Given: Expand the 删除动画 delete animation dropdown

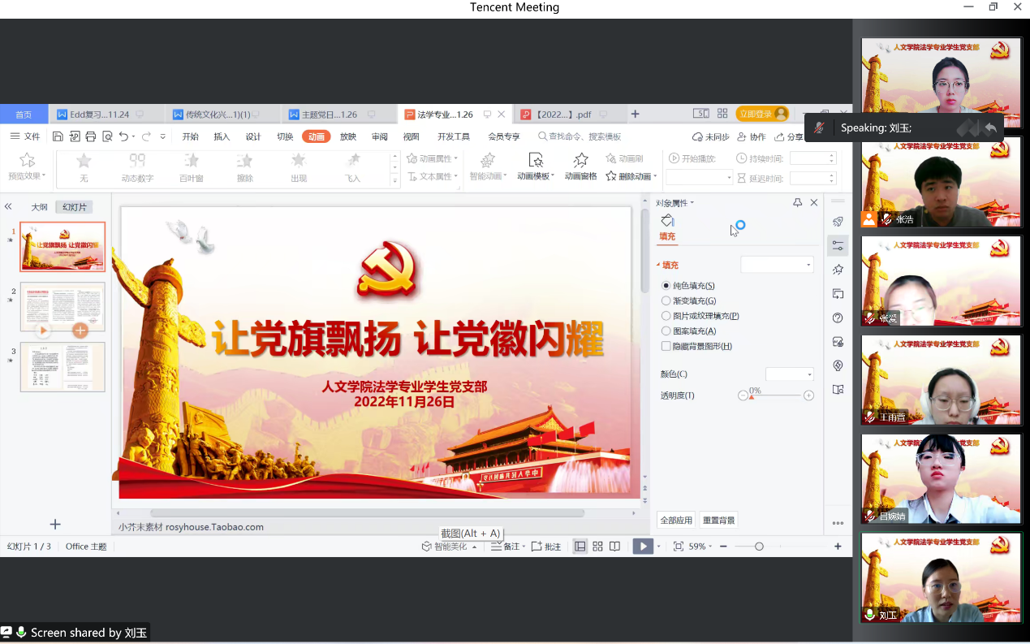Looking at the screenshot, I should 654,176.
